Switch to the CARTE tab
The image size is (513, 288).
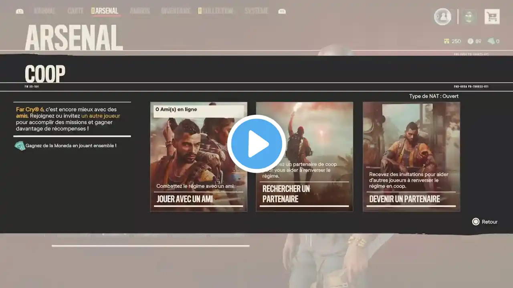(x=75, y=11)
